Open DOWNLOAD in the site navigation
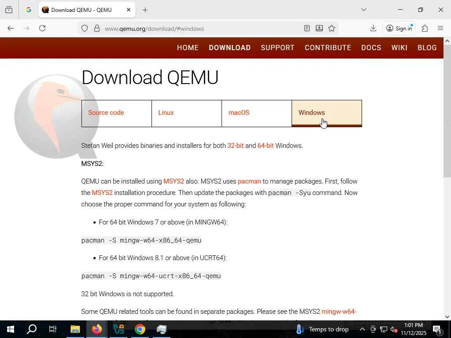Image resolution: width=451 pixels, height=338 pixels. pos(229,48)
